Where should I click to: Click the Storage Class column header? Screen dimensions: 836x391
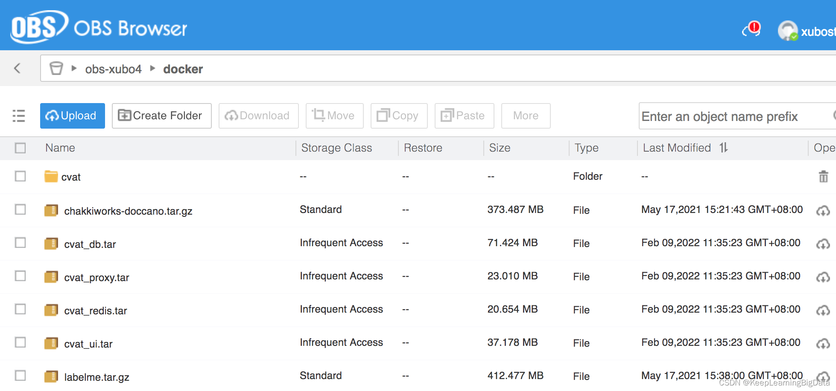click(336, 148)
